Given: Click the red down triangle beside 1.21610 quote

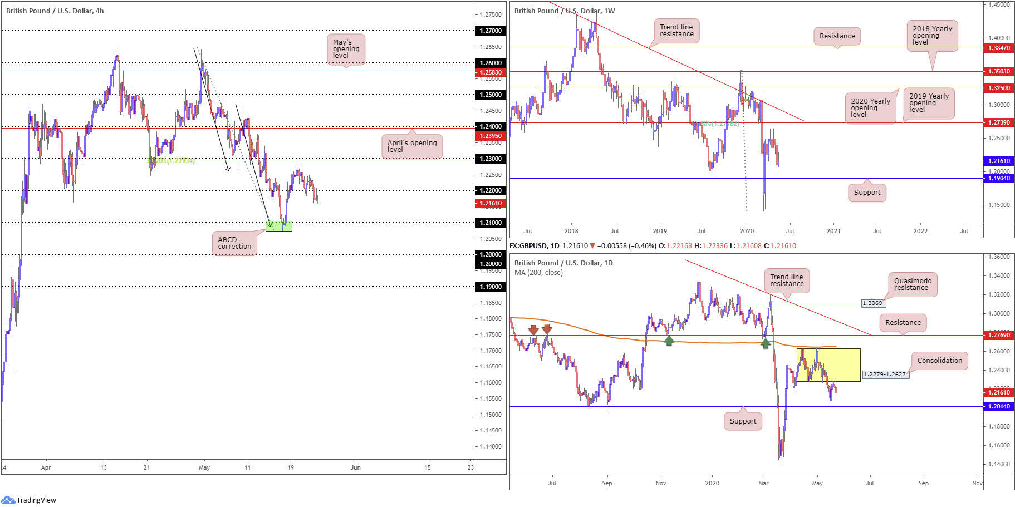Looking at the screenshot, I should (592, 246).
